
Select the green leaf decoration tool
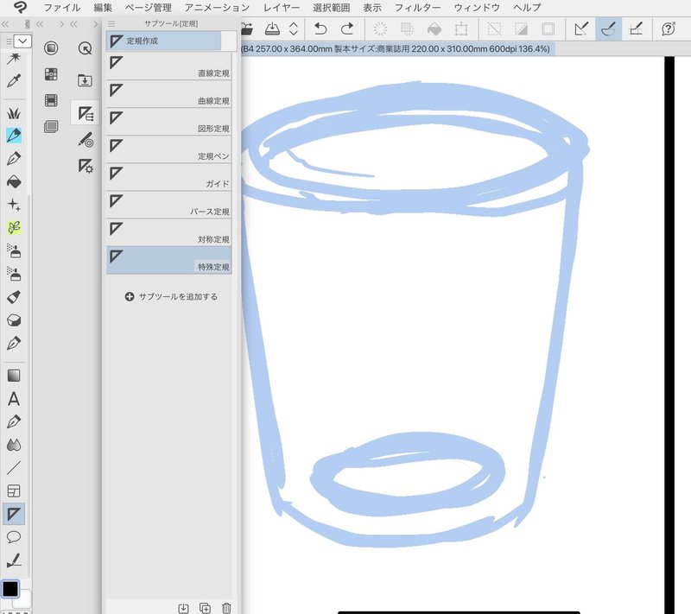[14, 227]
